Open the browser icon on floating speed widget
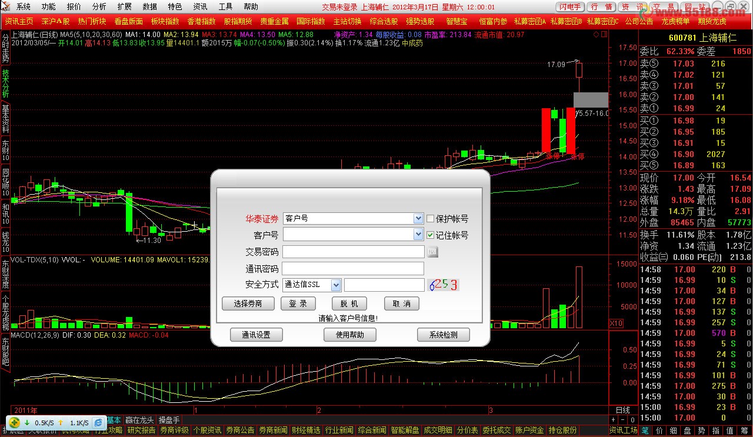 pyautogui.click(x=98, y=422)
